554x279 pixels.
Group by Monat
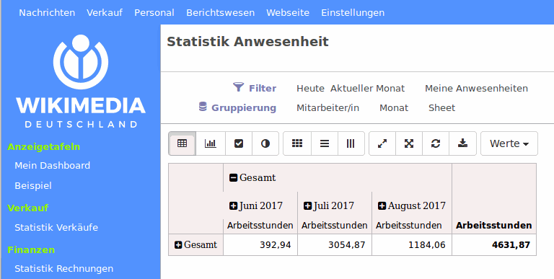coord(394,107)
